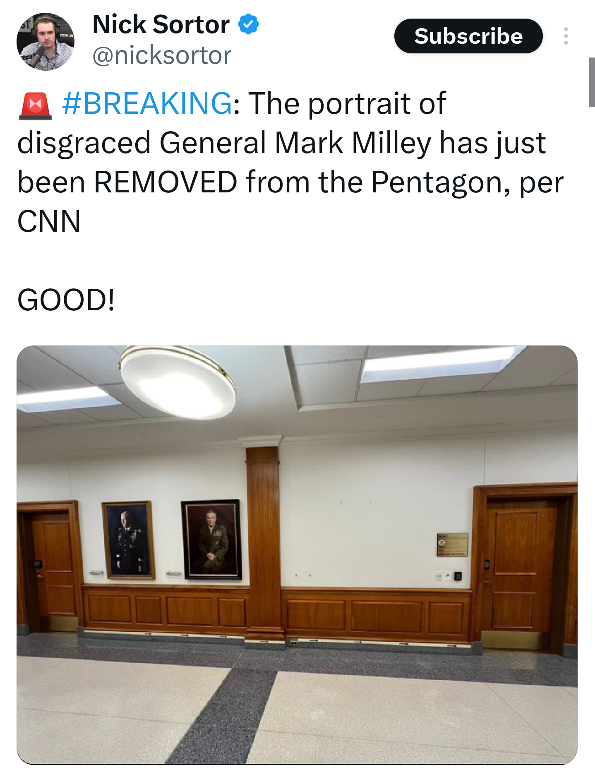Viewport: 595px width, 782px height.
Task: Click the vertical scrollbar on the right edge
Action: [592, 82]
